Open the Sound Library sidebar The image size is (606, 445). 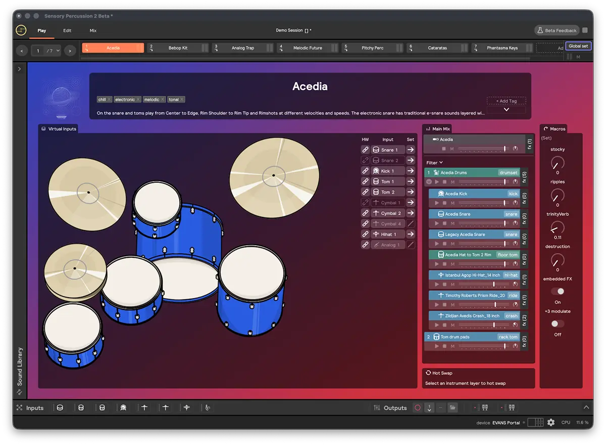point(20,368)
